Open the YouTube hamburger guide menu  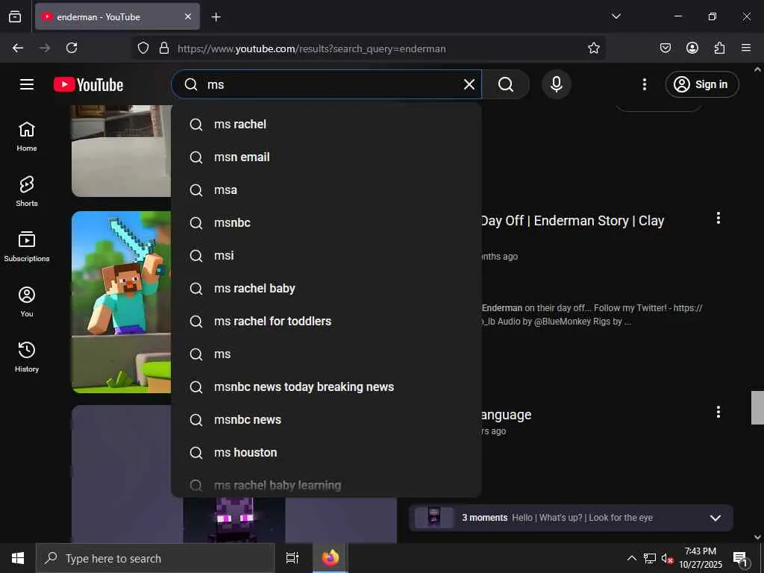tap(27, 84)
